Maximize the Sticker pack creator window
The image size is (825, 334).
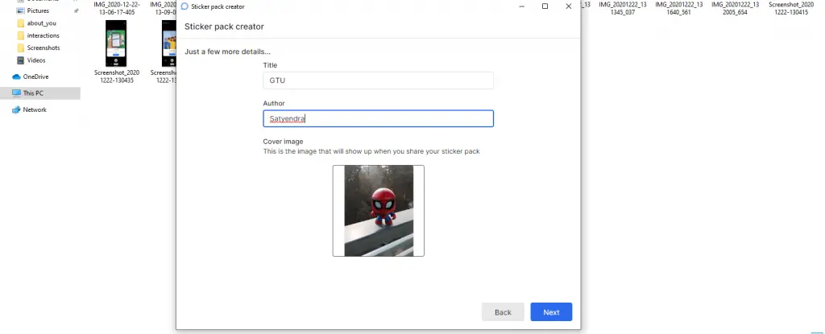pos(545,6)
